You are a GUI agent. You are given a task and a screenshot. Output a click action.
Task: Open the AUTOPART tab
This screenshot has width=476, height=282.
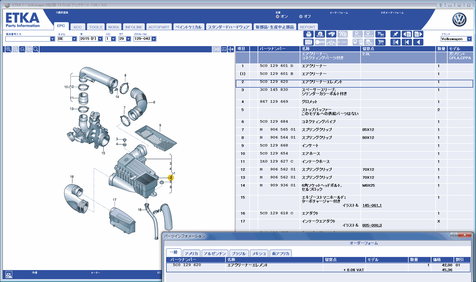coord(159,27)
